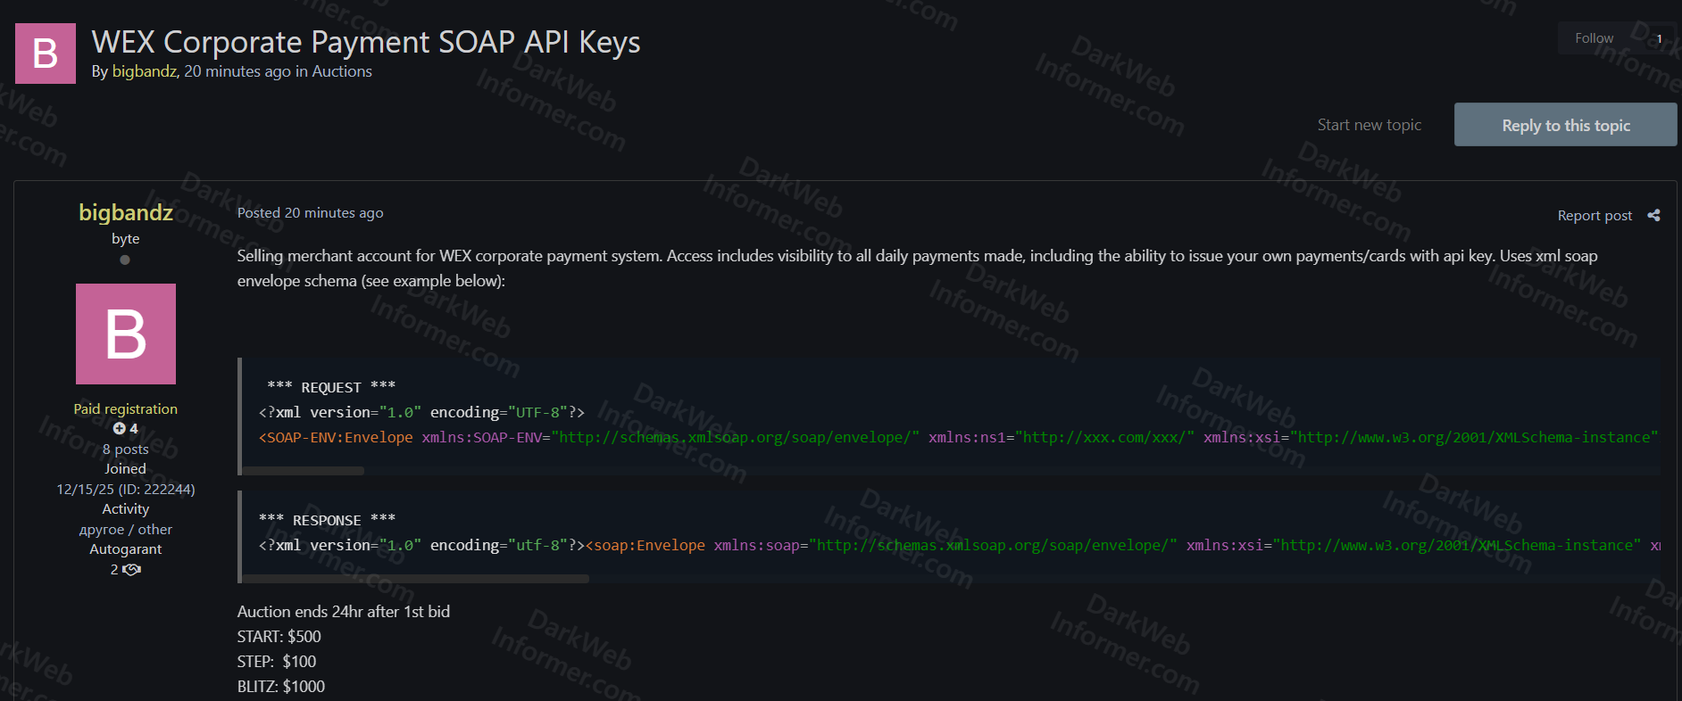1682x701 pixels.
Task: Click the Paid registration group label
Action: 126,409
